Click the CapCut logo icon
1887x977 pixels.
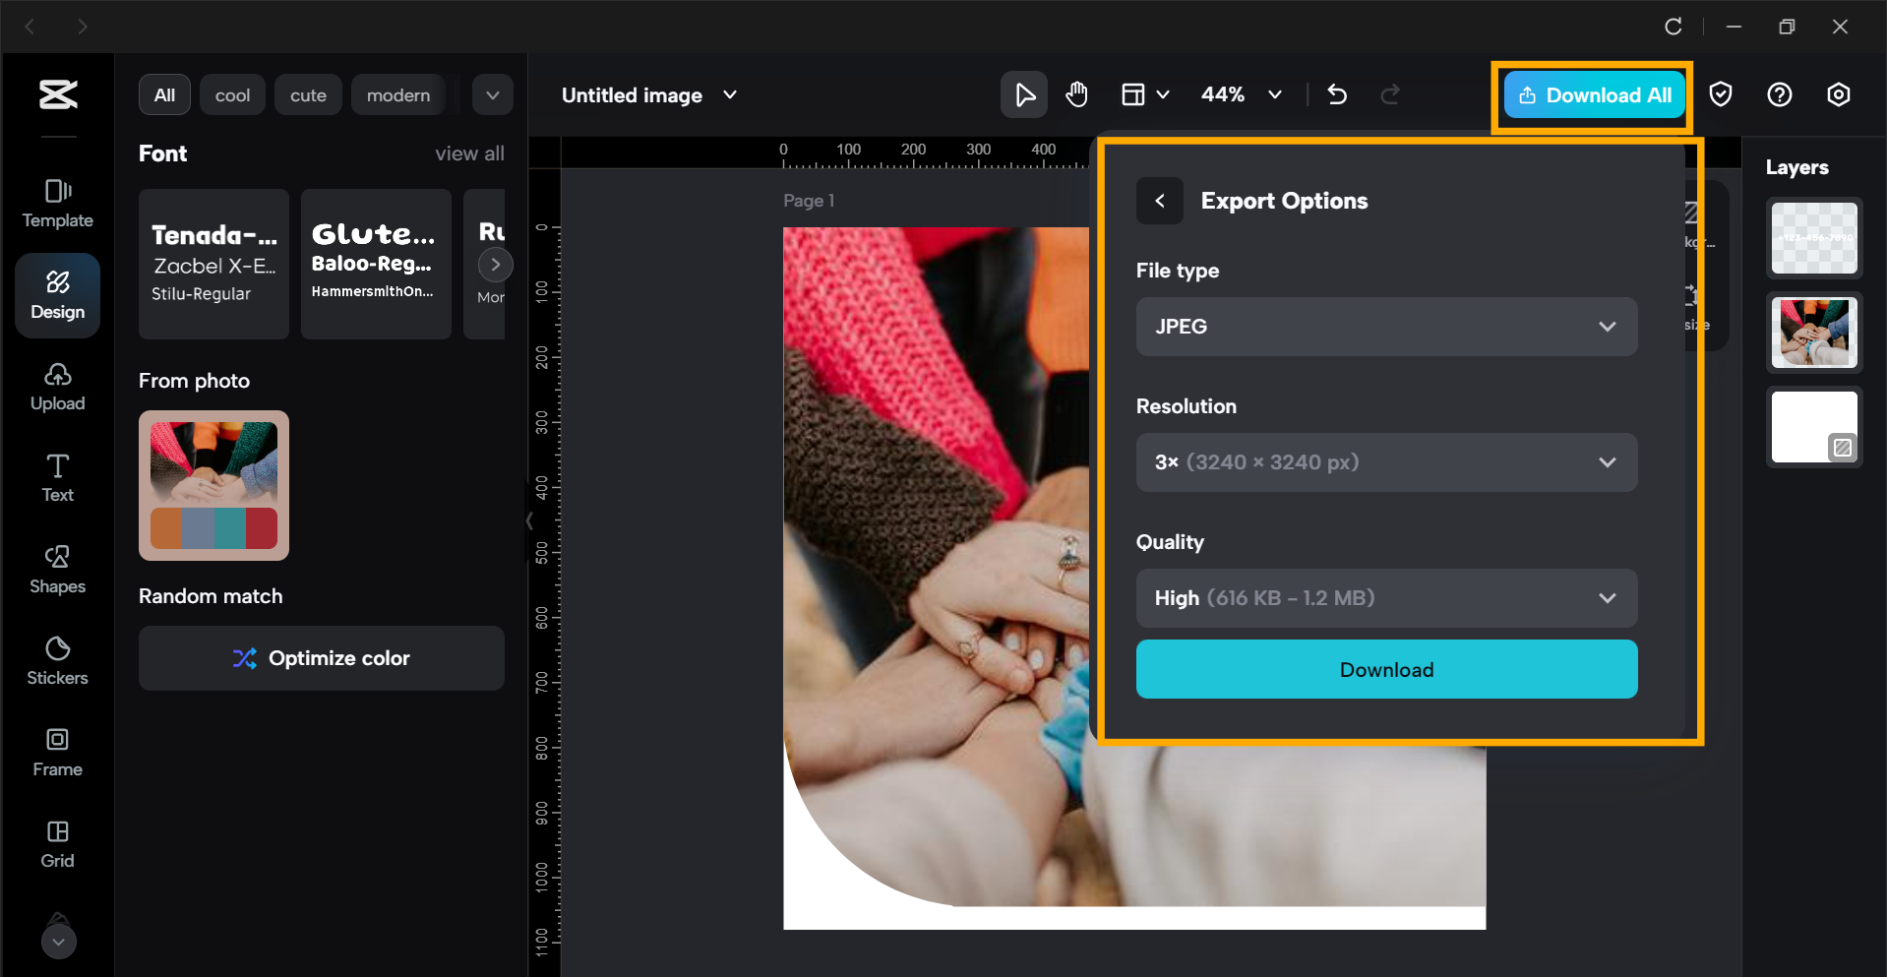click(58, 94)
